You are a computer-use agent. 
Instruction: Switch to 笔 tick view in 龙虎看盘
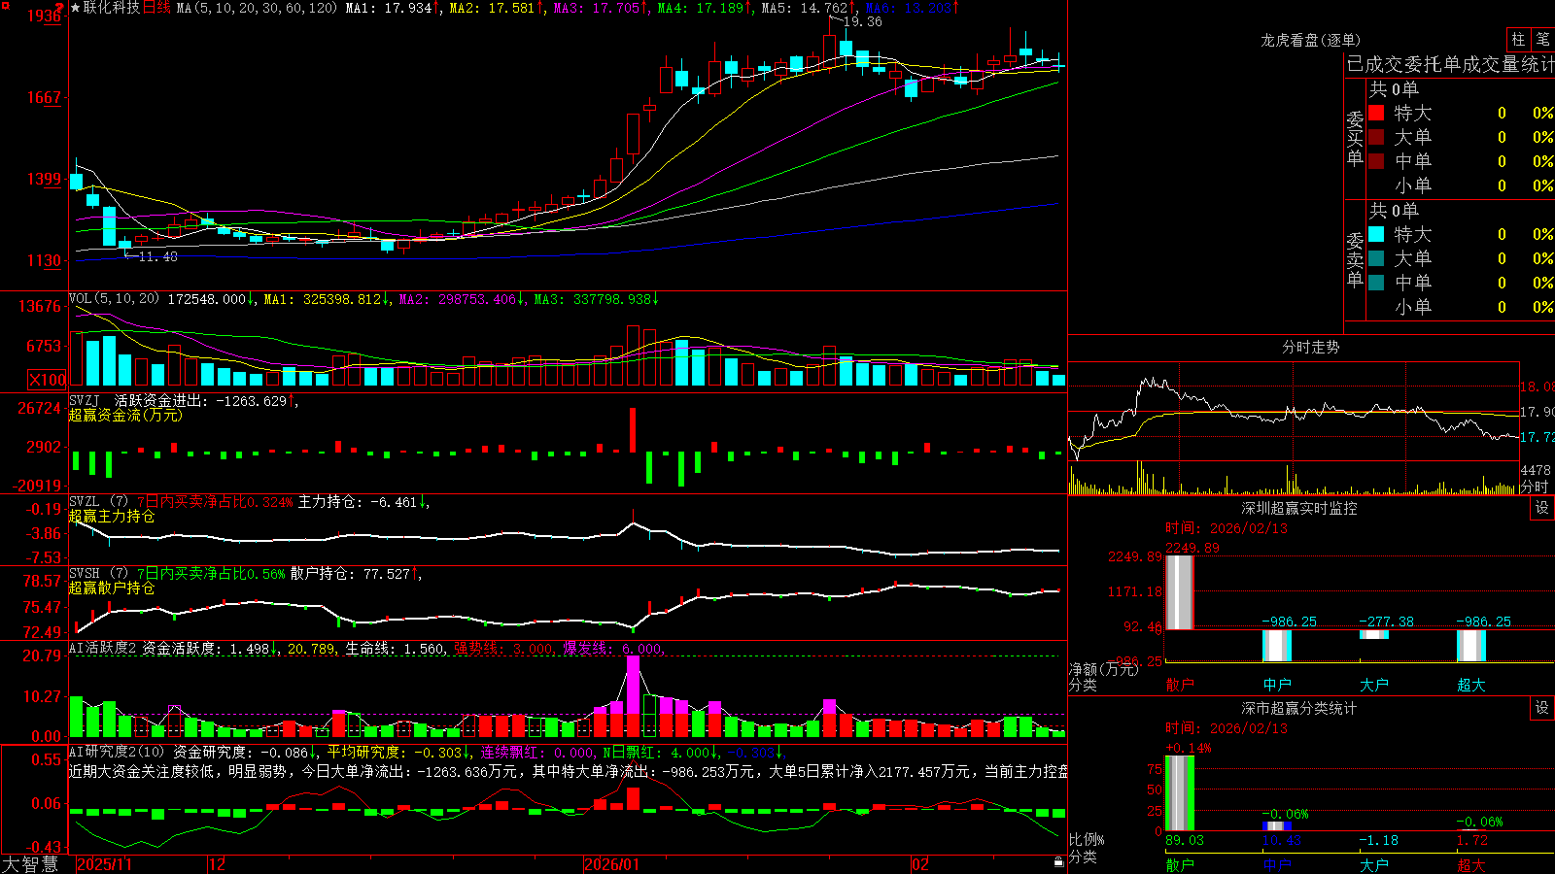(x=1542, y=39)
